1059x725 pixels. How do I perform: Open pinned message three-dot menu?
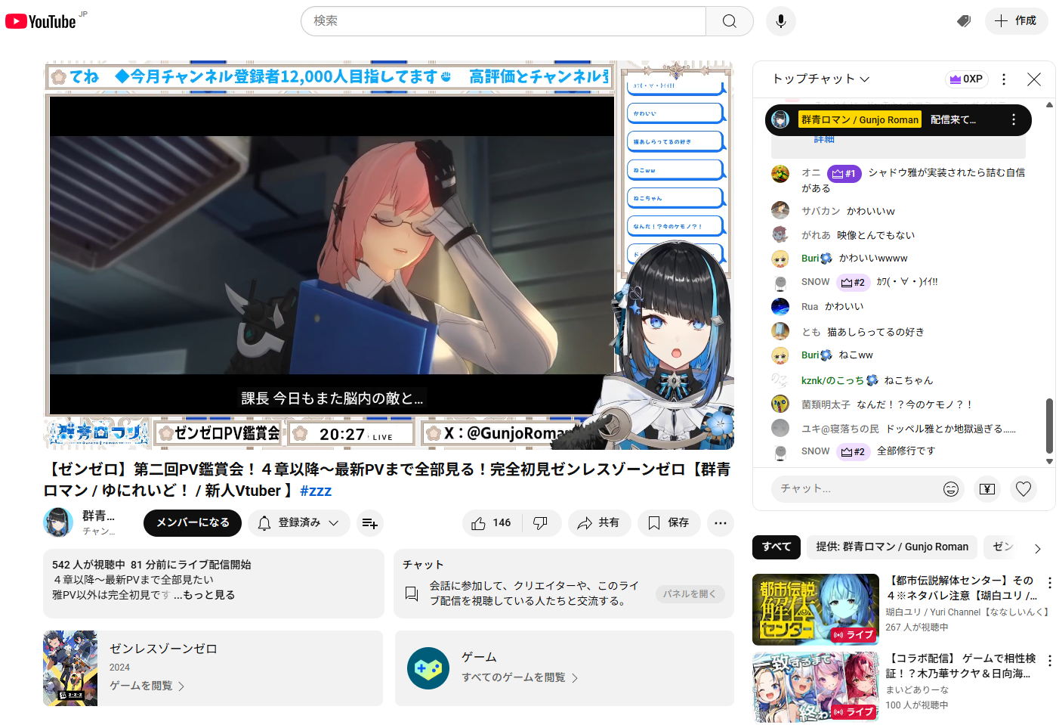1014,119
